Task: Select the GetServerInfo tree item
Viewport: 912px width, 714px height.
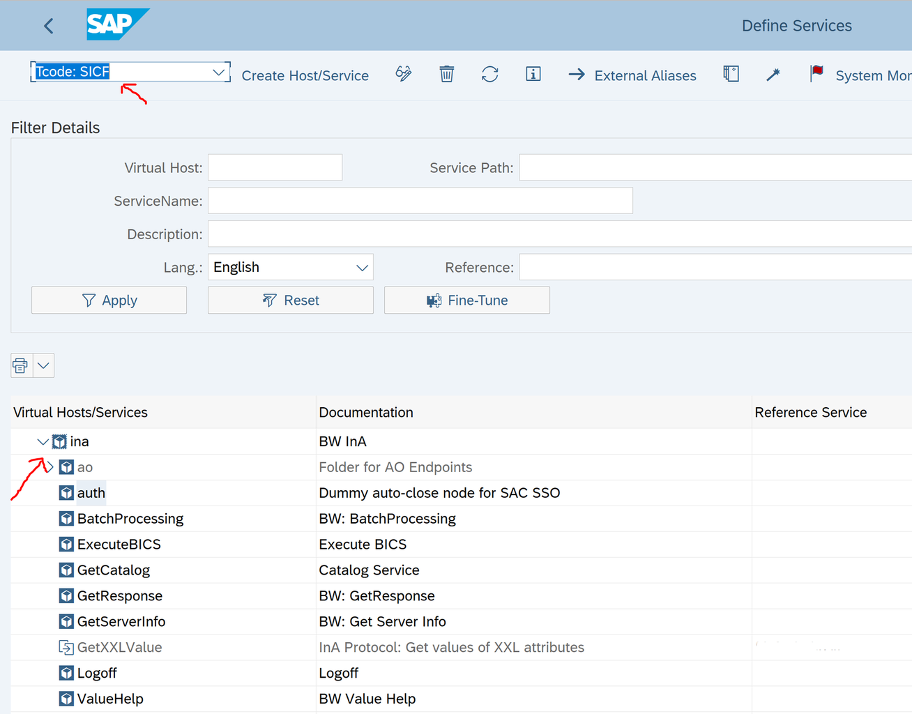Action: (121, 622)
